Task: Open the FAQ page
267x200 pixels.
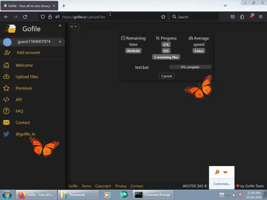Action: pyautogui.click(x=19, y=111)
